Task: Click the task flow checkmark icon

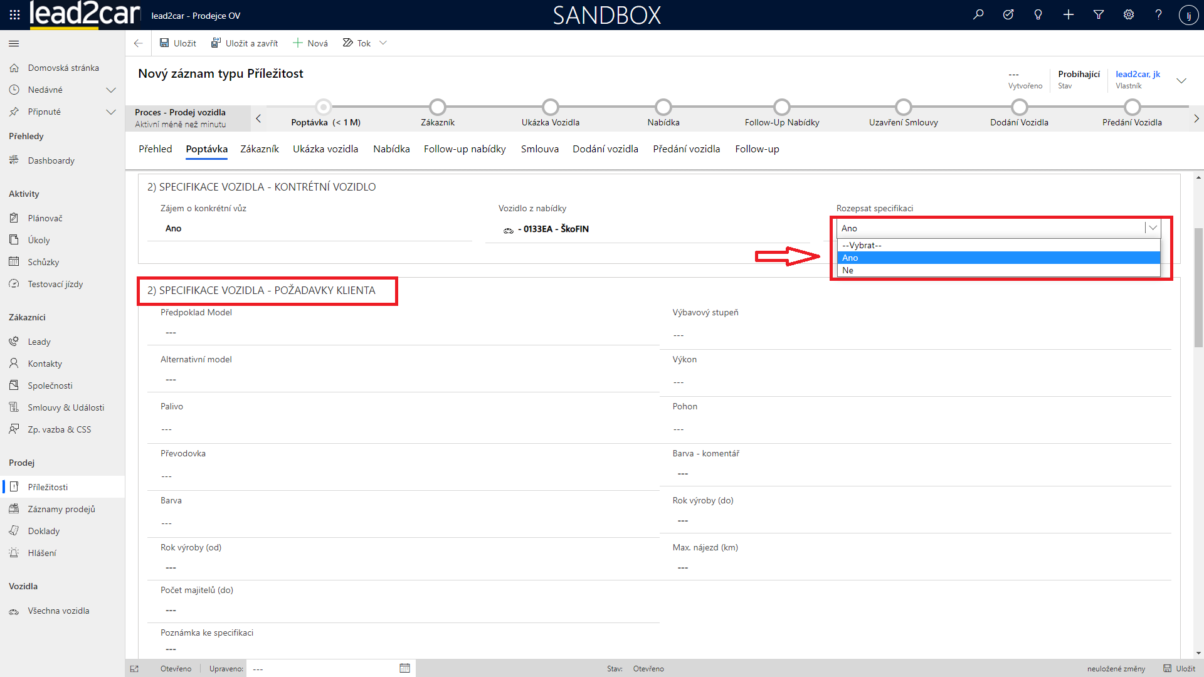Action: 1008,14
